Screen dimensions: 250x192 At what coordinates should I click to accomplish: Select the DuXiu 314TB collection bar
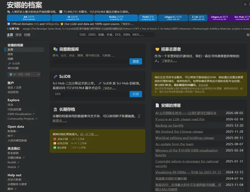tap(116, 18)
